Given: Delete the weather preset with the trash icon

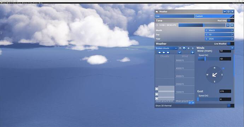Looking at the screenshot, I should pyautogui.click(x=193, y=48).
